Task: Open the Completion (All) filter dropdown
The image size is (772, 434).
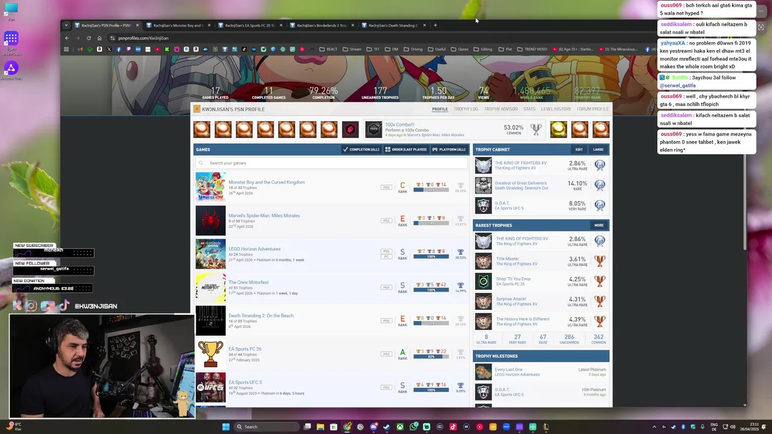Action: [x=361, y=149]
